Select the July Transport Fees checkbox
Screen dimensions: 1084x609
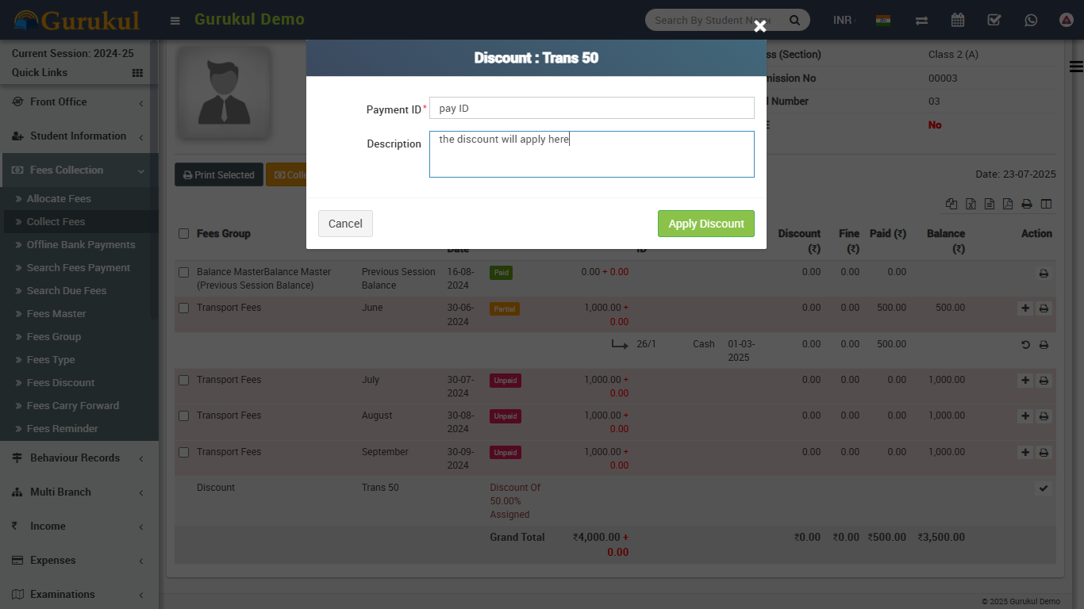point(184,381)
